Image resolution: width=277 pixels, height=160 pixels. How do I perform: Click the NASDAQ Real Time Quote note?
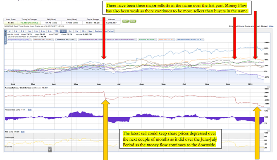click(x=34, y=26)
